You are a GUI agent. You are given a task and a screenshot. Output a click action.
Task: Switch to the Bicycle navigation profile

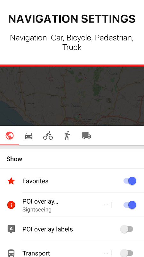[x=48, y=136]
